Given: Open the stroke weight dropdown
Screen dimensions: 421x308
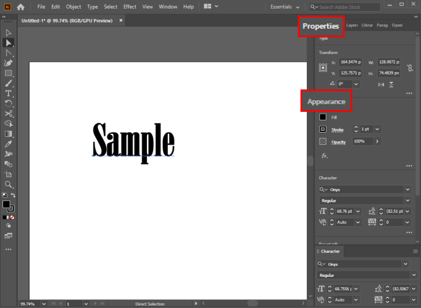Looking at the screenshot, I should click(376, 130).
